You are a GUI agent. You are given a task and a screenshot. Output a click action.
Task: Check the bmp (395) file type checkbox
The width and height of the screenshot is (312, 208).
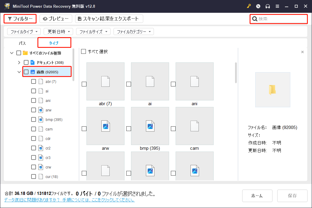[34, 119]
